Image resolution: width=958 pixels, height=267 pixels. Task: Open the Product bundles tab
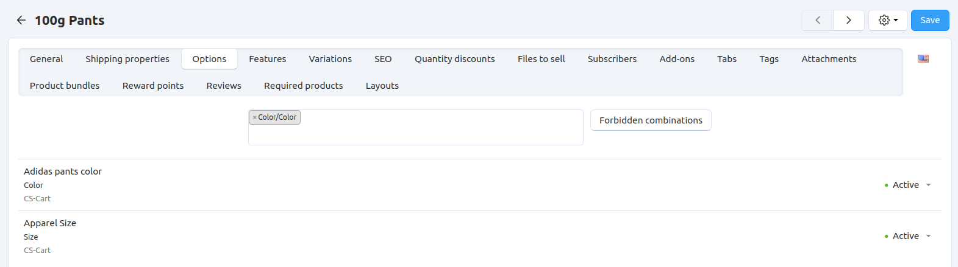pos(65,86)
